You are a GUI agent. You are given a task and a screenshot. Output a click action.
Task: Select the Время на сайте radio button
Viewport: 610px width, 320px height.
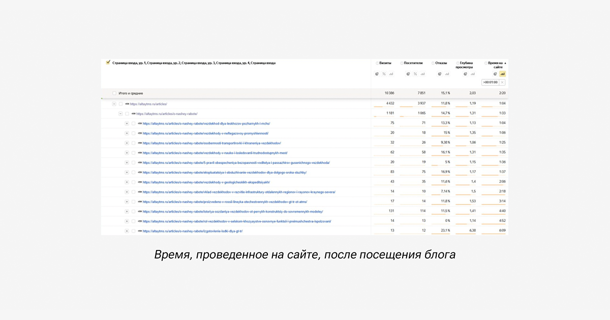pyautogui.click(x=486, y=63)
